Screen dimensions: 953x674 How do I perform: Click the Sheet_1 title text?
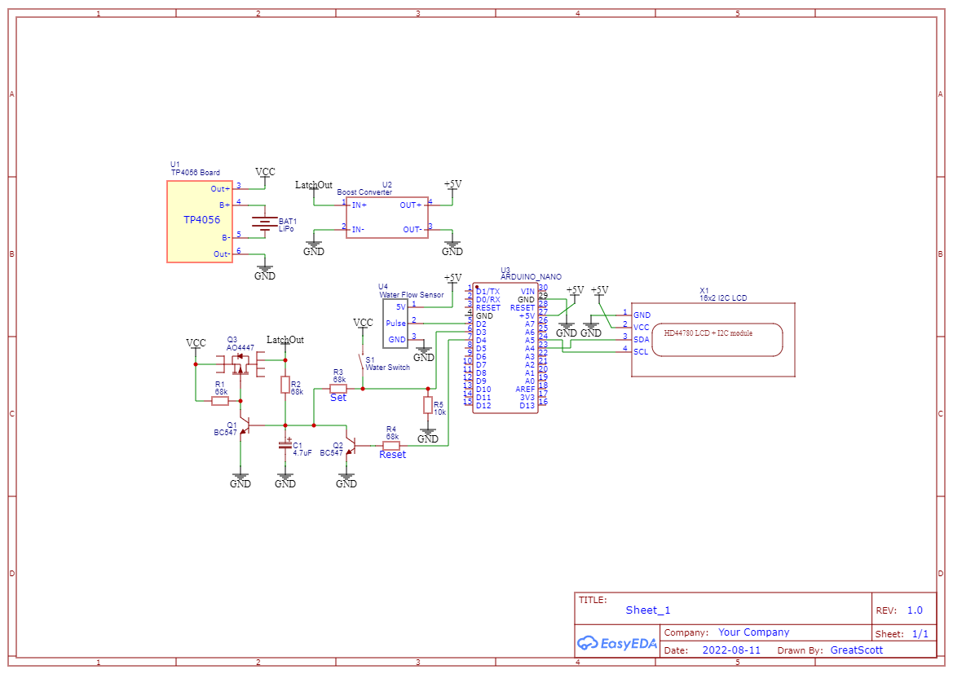tap(646, 610)
